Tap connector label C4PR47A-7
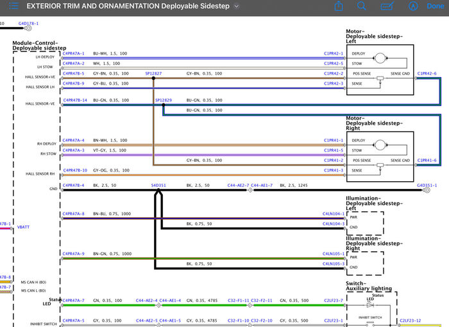Screen dimensions: 449x327 click(x=73, y=300)
